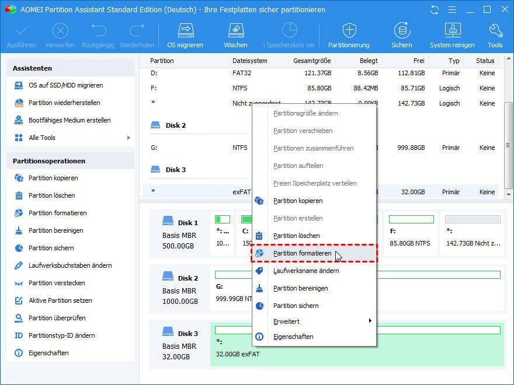Select Disk 2 Basis MBR 1000.00GB block
The height and width of the screenshot is (385, 514).
click(180, 289)
